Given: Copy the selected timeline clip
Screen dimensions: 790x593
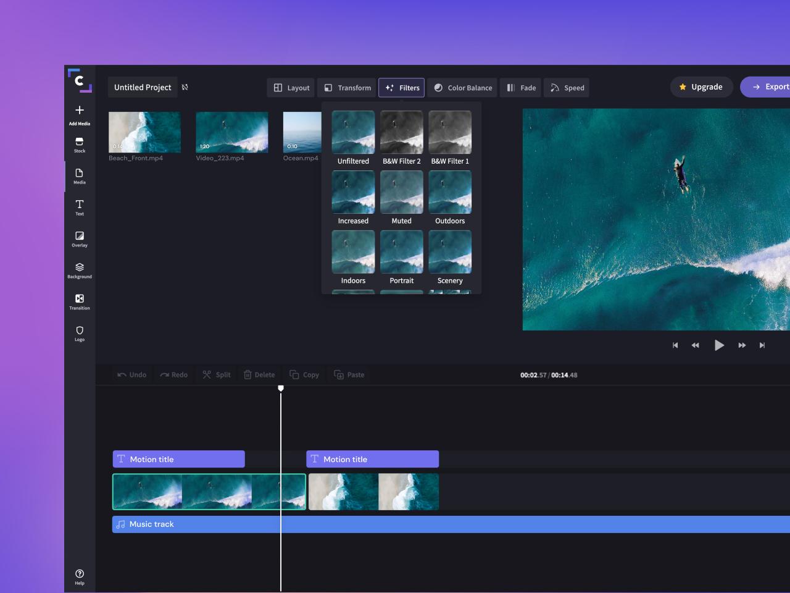Looking at the screenshot, I should pyautogui.click(x=304, y=374).
